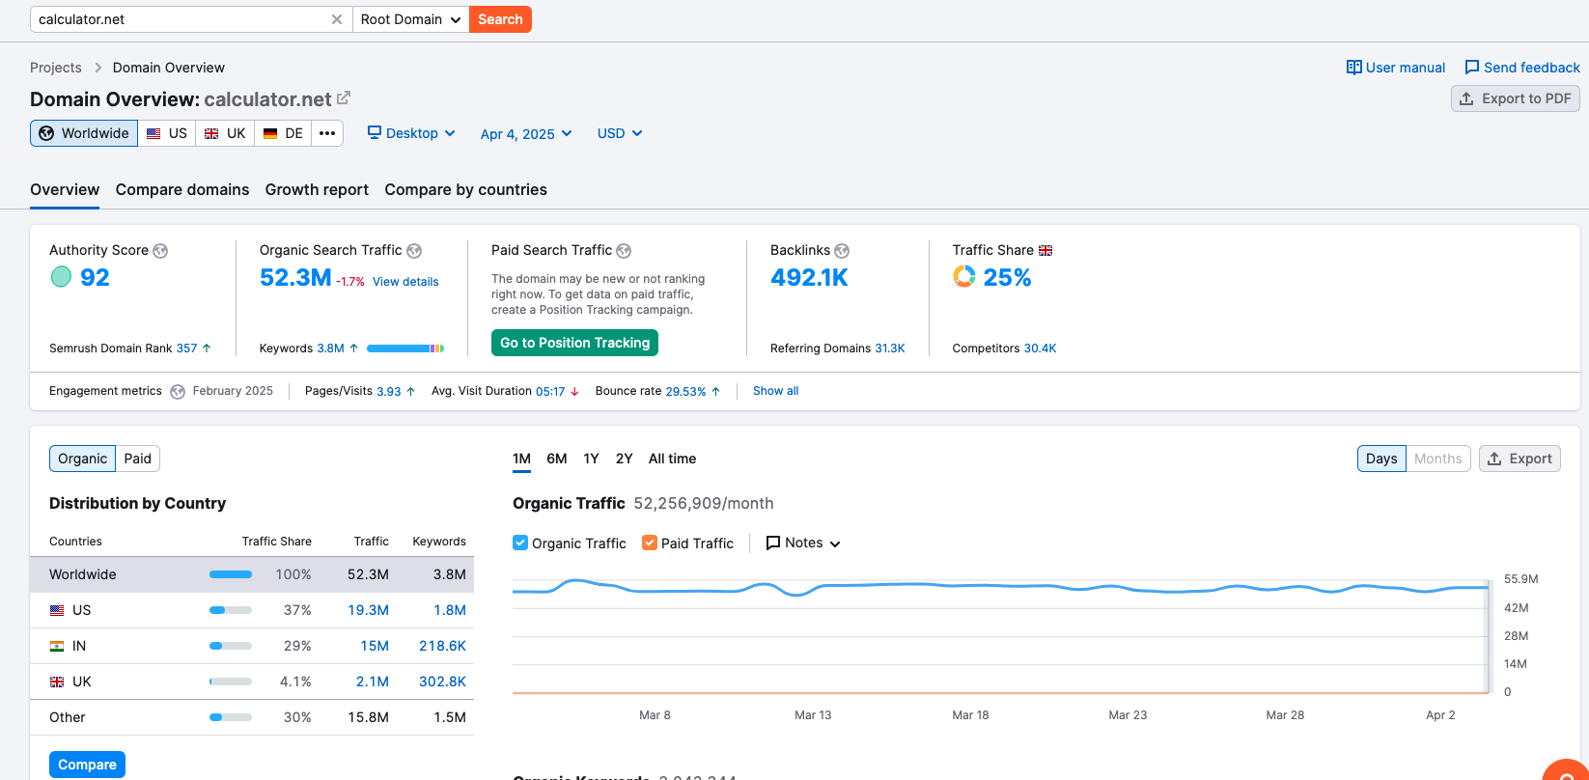
Task: Open the Desktop device dropdown
Action: point(411,133)
